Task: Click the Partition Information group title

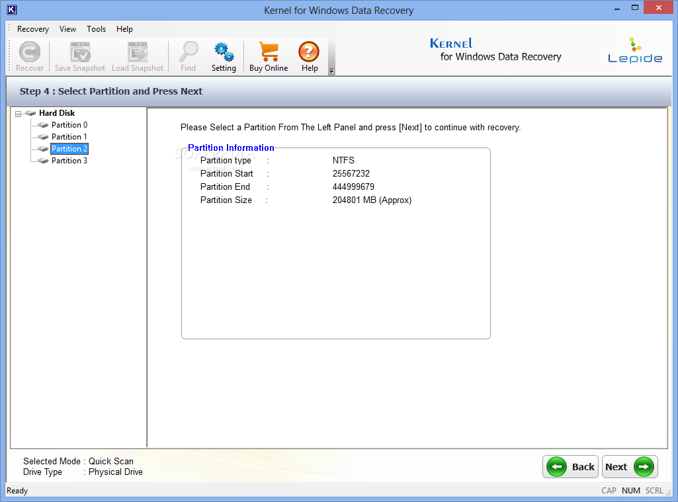Action: 231,148
